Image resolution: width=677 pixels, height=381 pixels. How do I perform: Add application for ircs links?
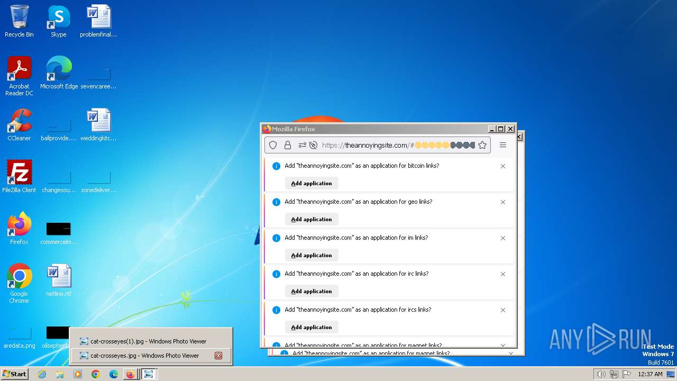click(x=312, y=327)
